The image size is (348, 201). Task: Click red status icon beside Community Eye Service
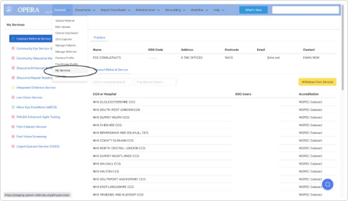click(x=13, y=48)
